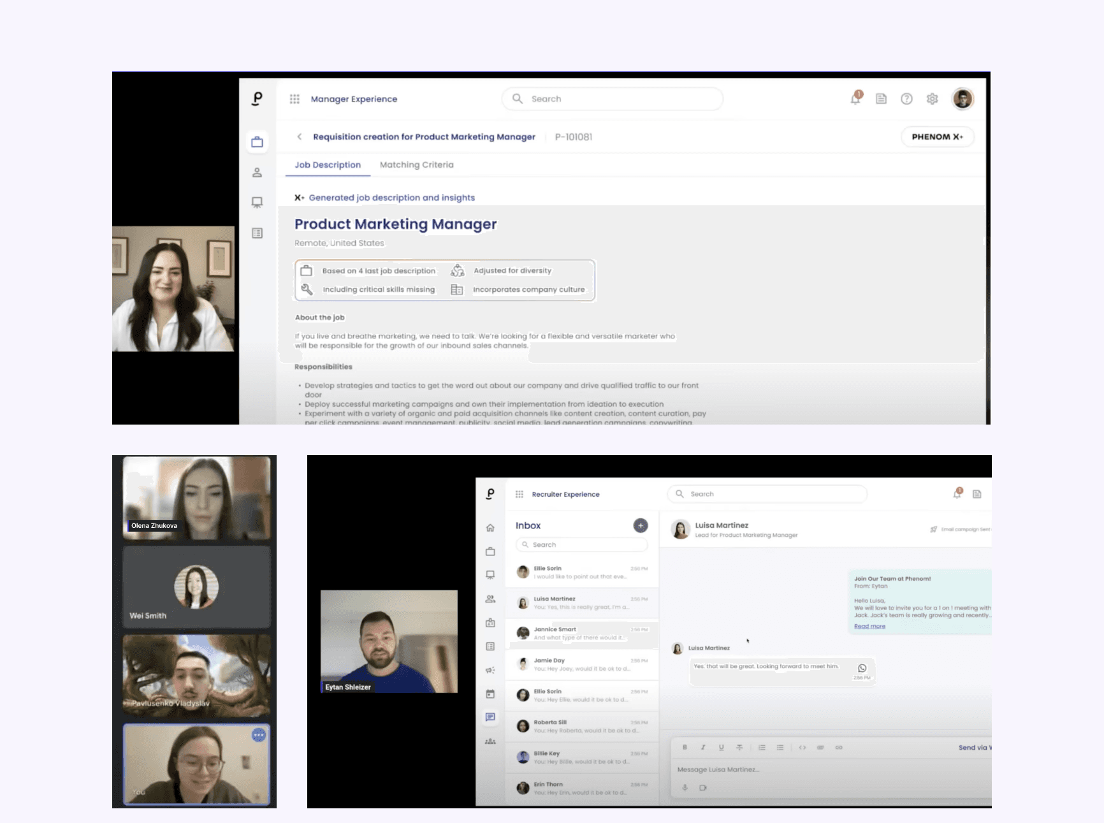Focus the search field in the Recruiter Experience header

coord(767,494)
